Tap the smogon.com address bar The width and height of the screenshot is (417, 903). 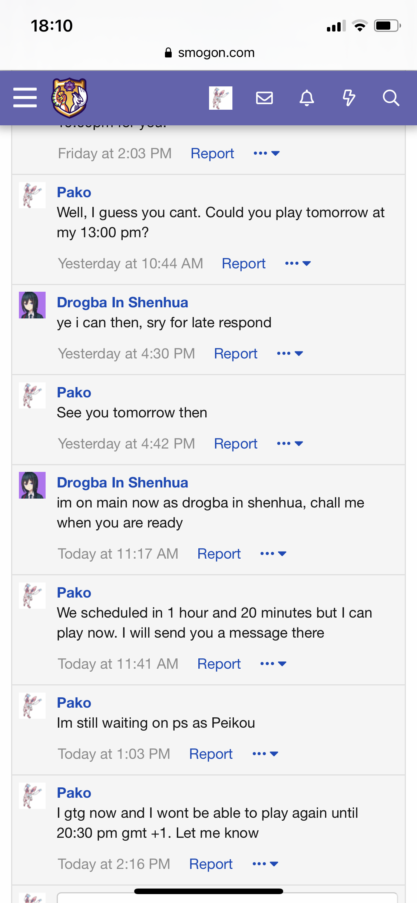[x=209, y=53]
